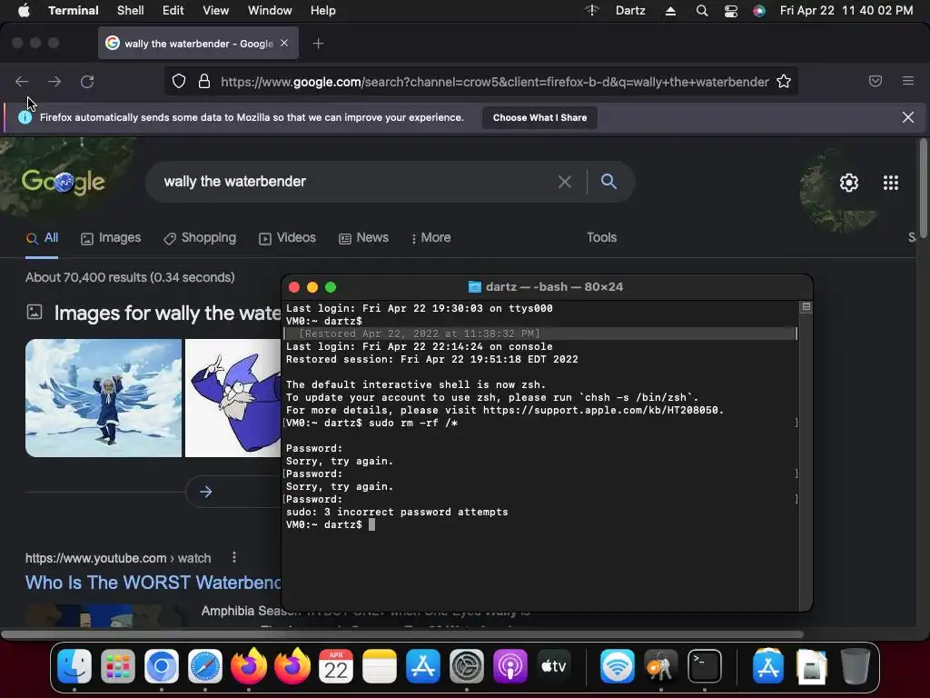Open Control Center in the menu bar
This screenshot has height=698, width=930.
[x=731, y=11]
